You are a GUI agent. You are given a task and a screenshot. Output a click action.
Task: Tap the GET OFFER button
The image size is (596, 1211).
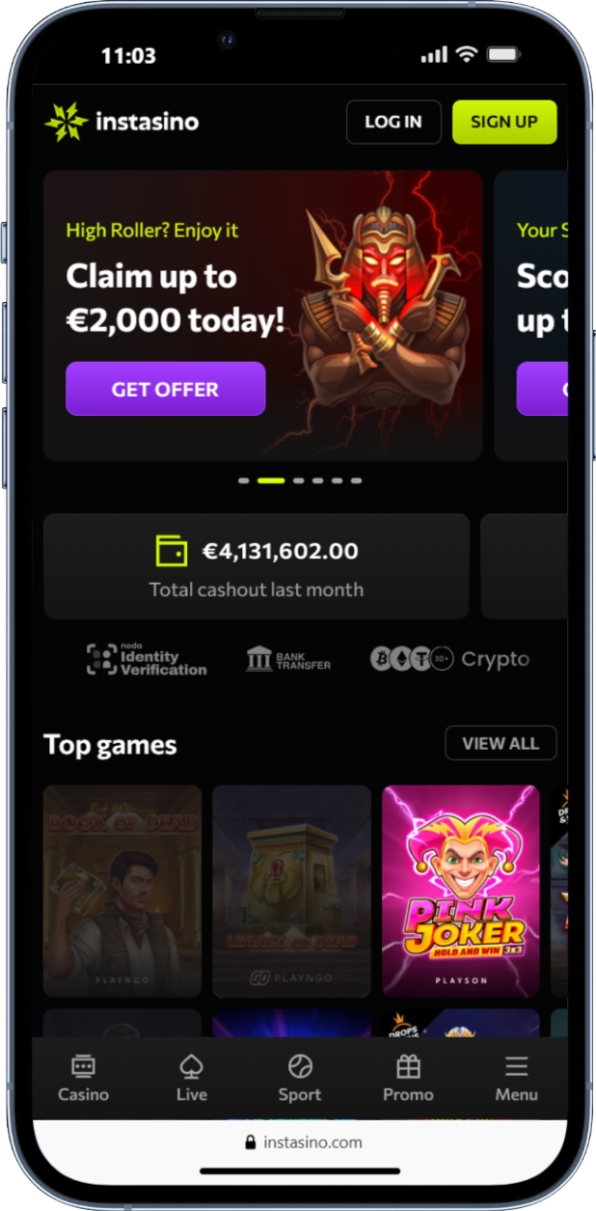click(165, 389)
